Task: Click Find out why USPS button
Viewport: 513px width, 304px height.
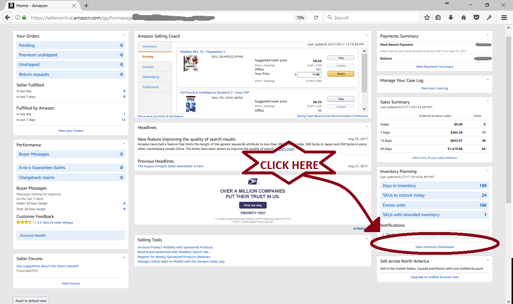Action: click(253, 205)
